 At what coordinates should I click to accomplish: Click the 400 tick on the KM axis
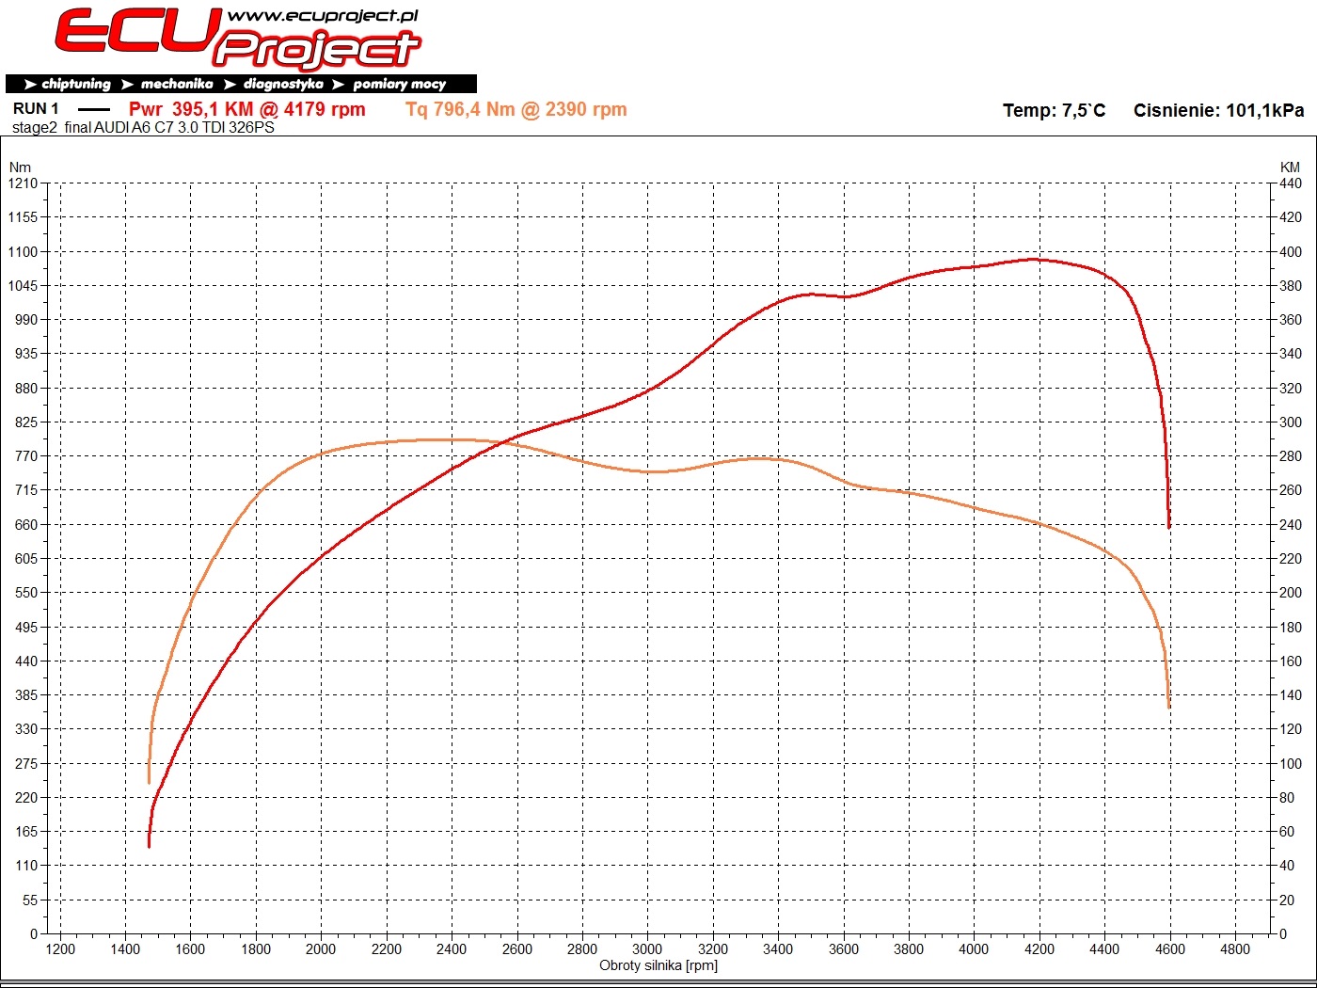point(1291,252)
